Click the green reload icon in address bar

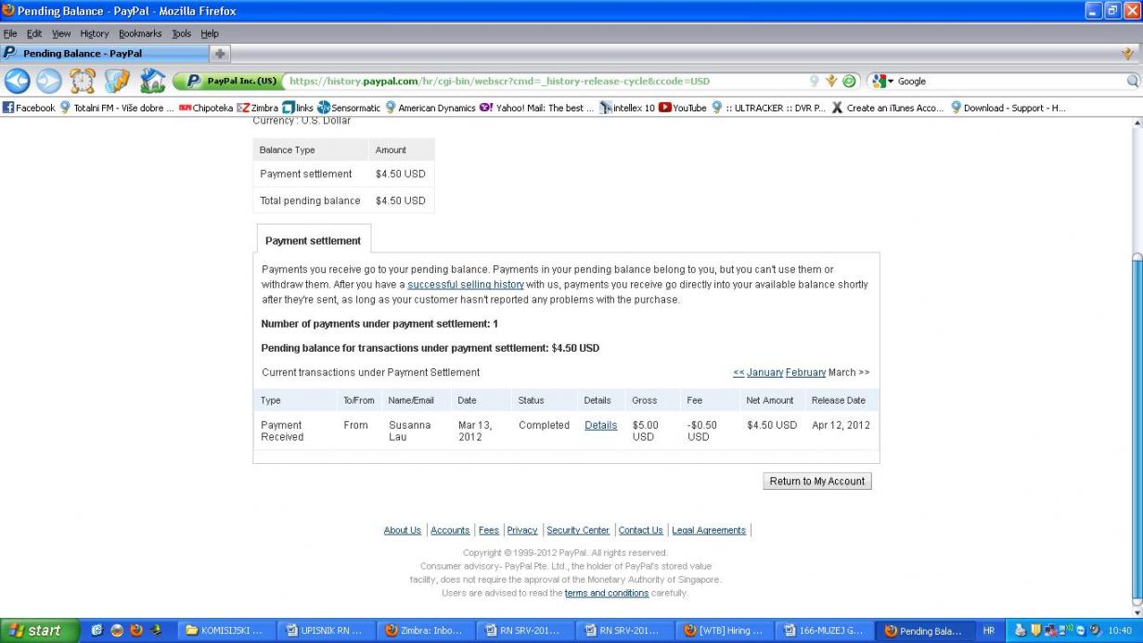click(x=849, y=81)
